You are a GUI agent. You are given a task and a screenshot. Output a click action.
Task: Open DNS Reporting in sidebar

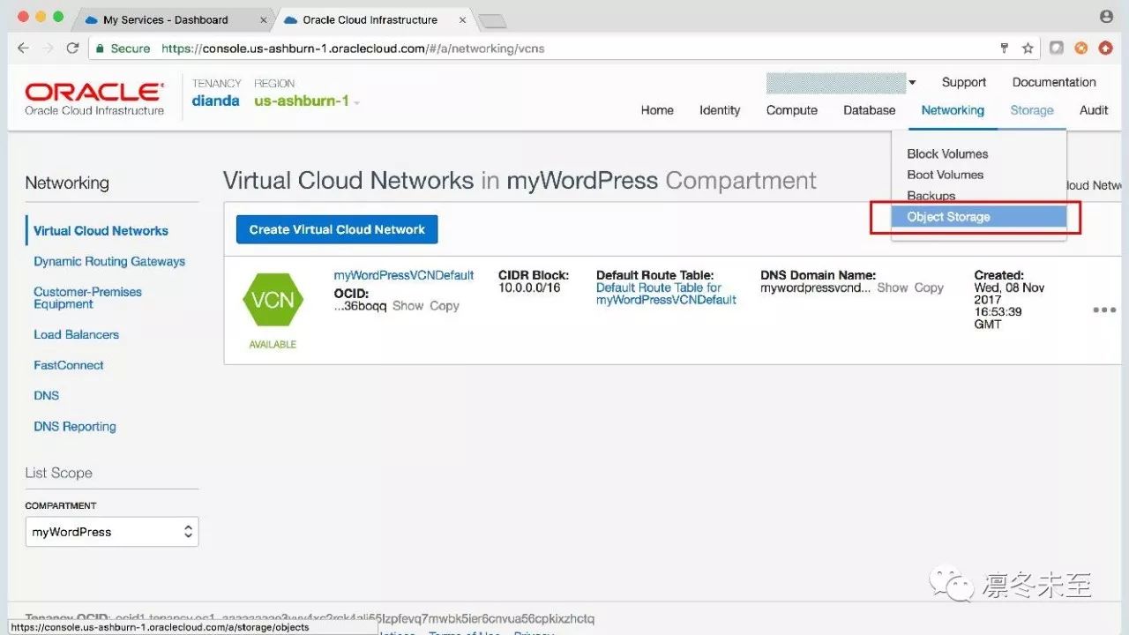(x=75, y=427)
